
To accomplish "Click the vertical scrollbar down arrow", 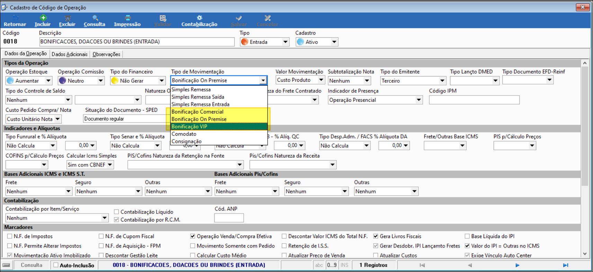I will click(x=585, y=254).
